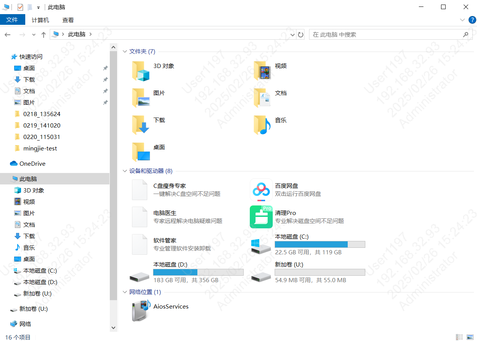
Task: Switch to details view in status bar
Action: pos(459,337)
